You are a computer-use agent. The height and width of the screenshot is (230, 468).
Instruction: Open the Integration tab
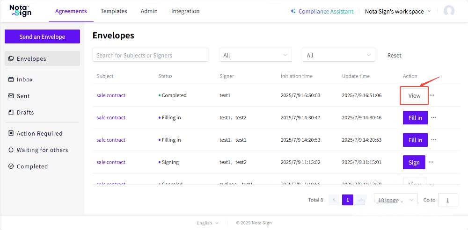point(185,11)
